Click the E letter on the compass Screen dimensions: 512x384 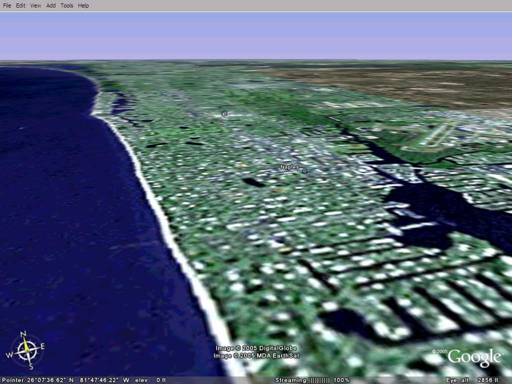tap(42, 346)
